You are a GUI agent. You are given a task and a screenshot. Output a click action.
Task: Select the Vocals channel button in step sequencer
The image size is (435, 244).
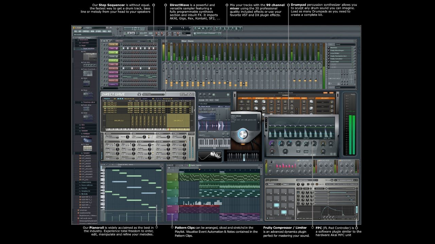pyautogui.click(x=114, y=44)
